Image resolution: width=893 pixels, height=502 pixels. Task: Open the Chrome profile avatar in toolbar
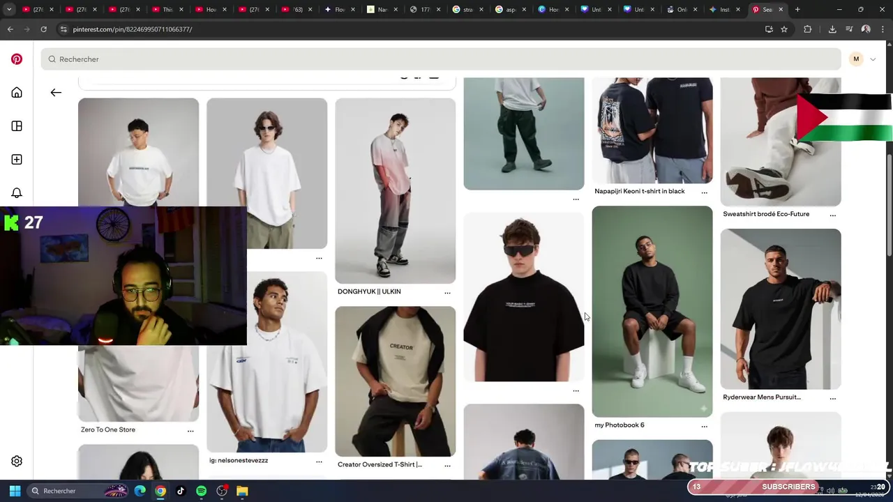(866, 29)
